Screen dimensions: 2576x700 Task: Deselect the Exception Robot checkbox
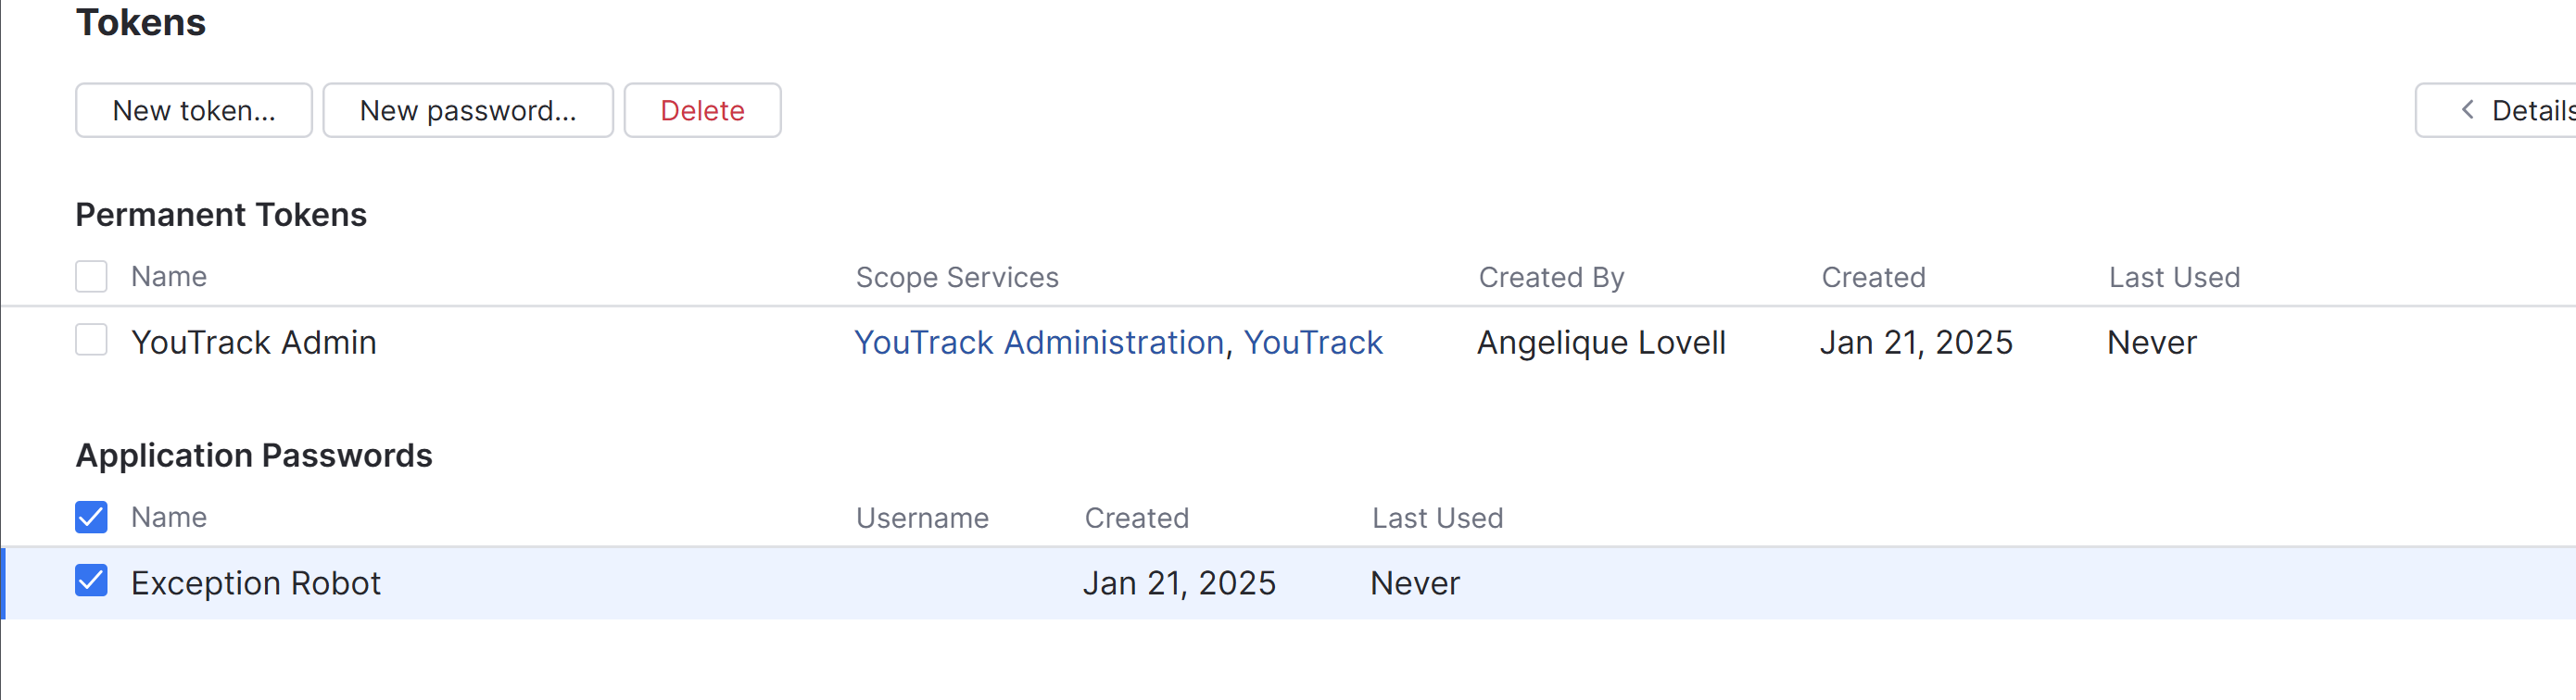[x=91, y=581]
